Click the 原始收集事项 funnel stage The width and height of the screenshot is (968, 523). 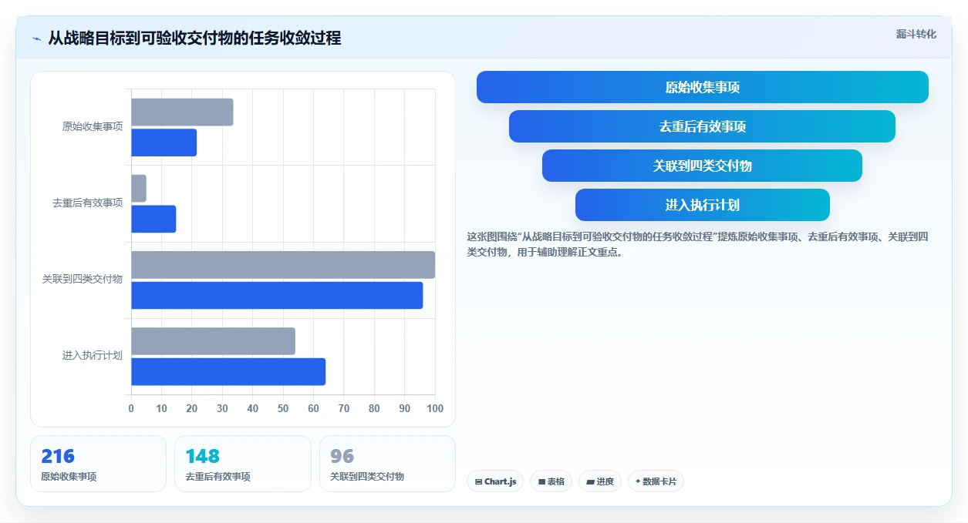tap(703, 87)
